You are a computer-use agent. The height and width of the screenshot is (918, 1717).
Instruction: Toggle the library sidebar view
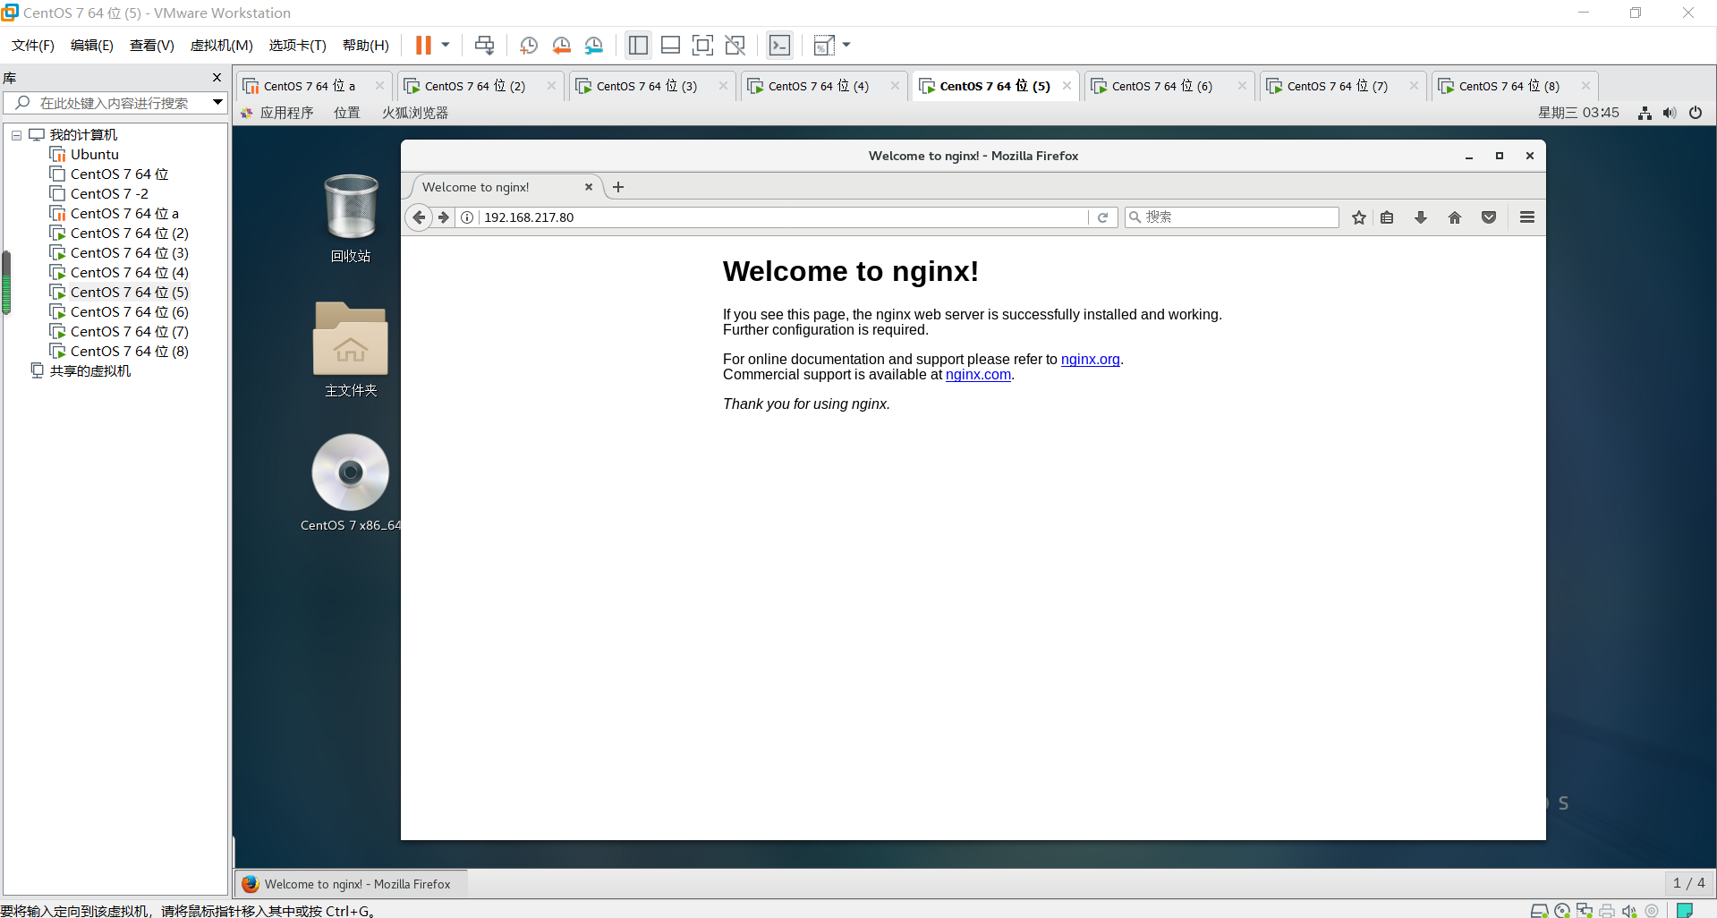(638, 46)
